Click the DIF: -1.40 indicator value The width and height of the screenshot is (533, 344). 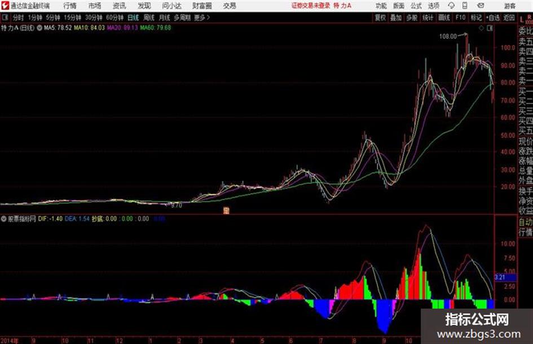(50, 219)
